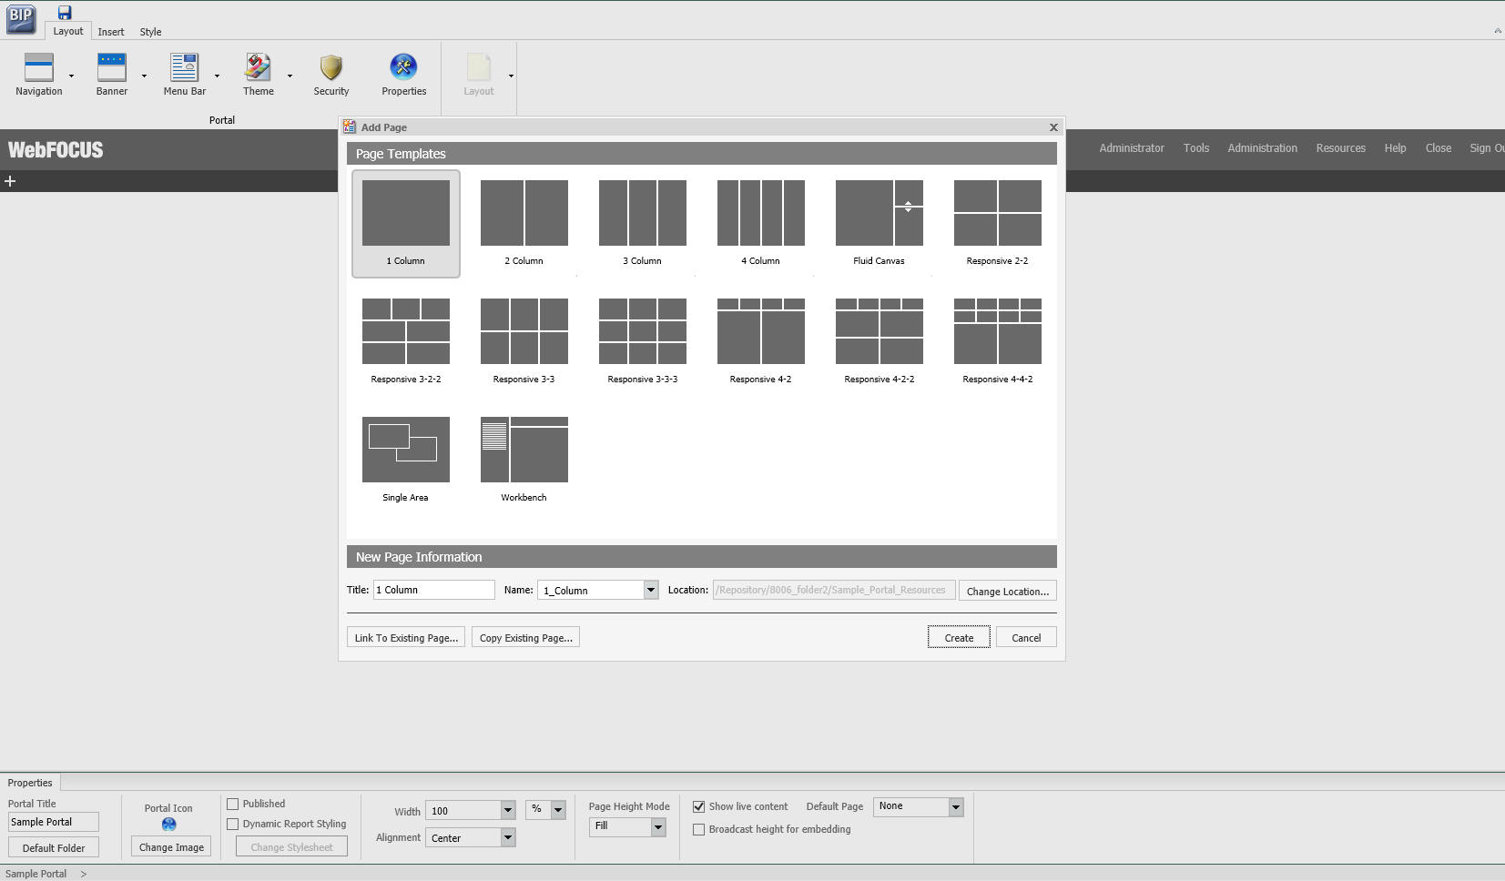The image size is (1505, 881).
Task: Open the page Name dropdown
Action: pyautogui.click(x=650, y=590)
